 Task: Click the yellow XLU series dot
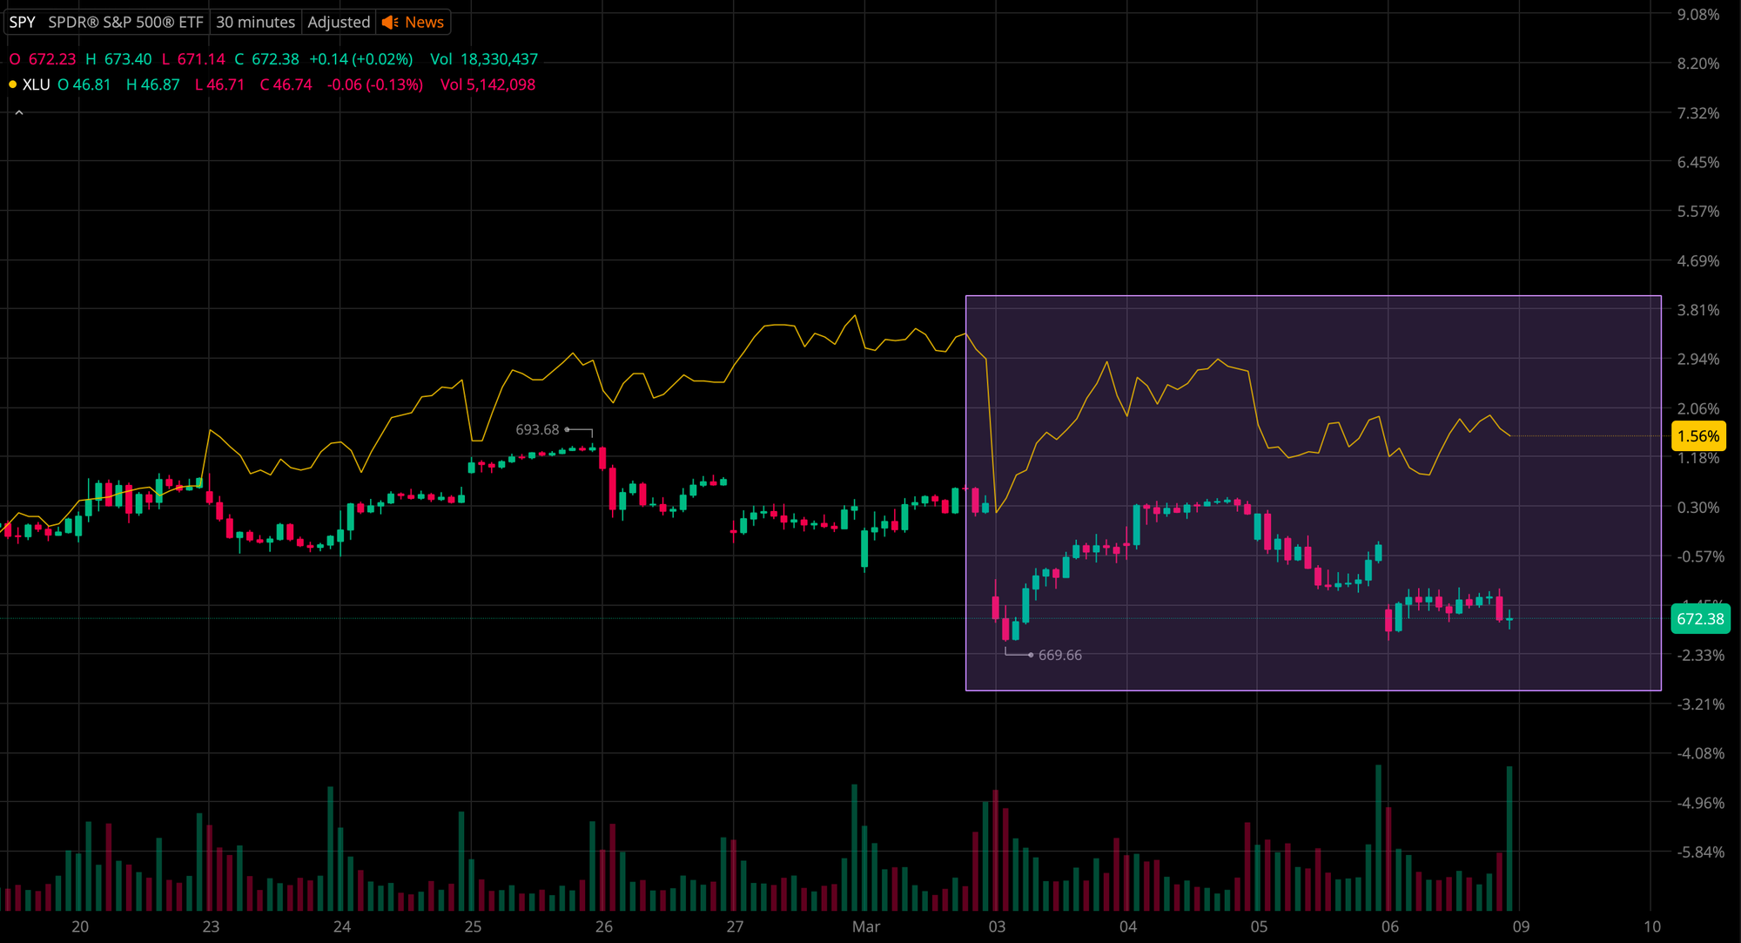(12, 84)
